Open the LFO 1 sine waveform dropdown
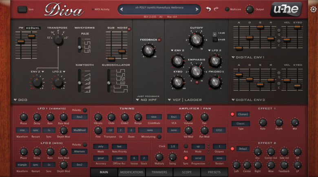318x177 pixels. tap(22, 130)
